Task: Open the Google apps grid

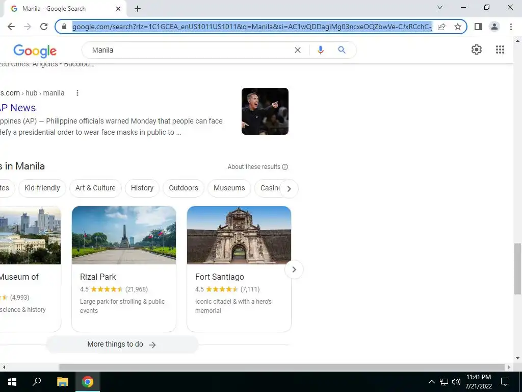Action: (x=500, y=50)
